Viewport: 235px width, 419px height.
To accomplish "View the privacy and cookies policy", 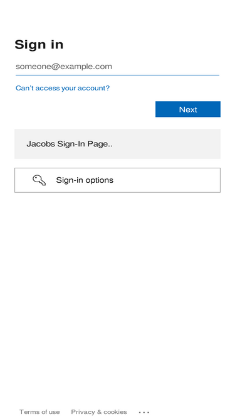I will coord(99,412).
